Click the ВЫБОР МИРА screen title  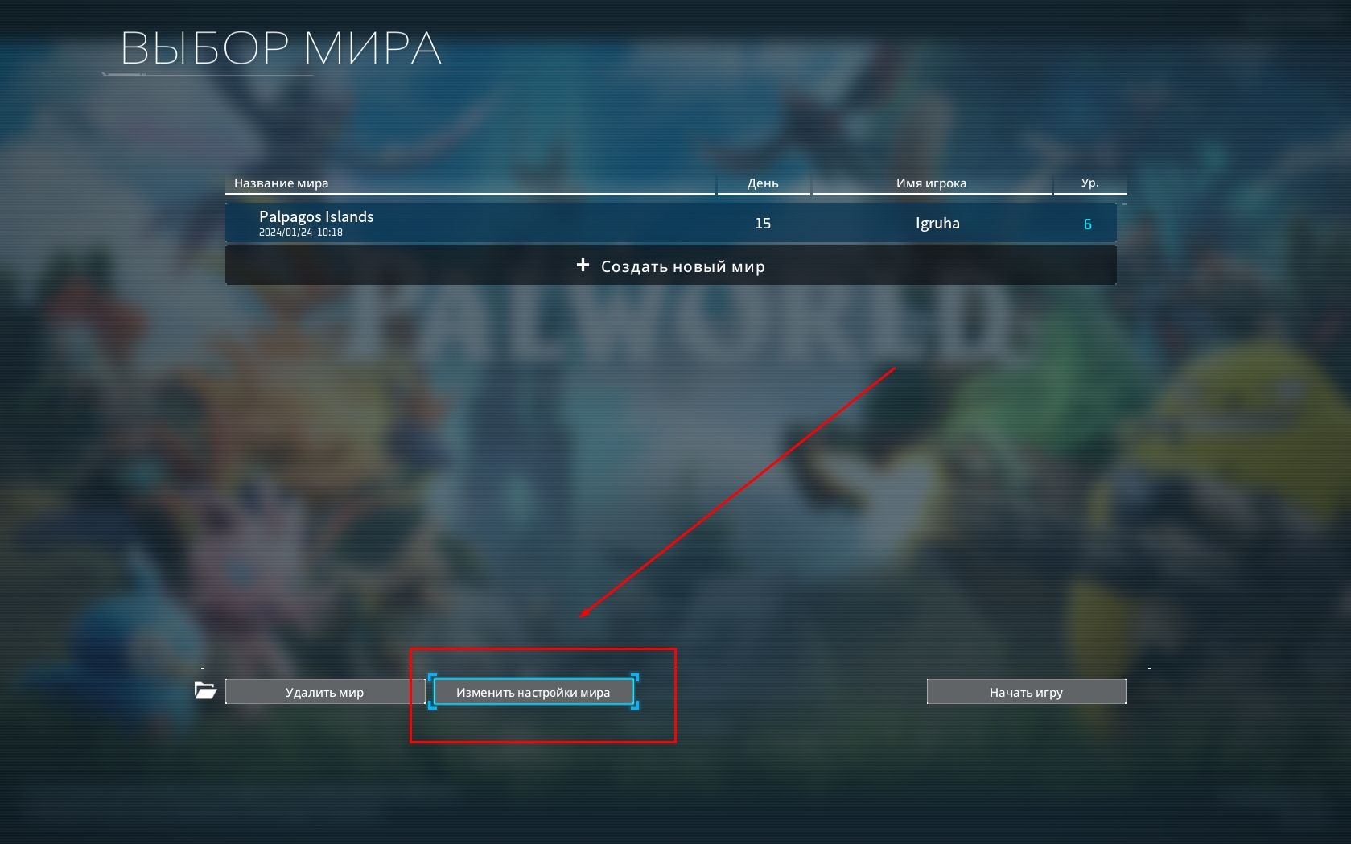pyautogui.click(x=281, y=48)
